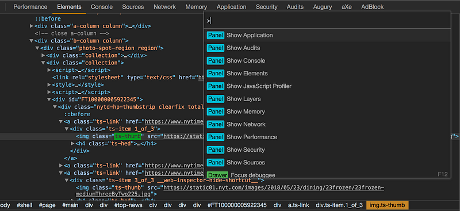
Task: Open the Augury tab
Action: (323, 7)
